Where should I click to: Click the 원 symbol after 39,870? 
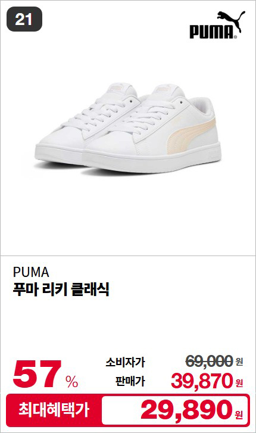(x=239, y=383)
